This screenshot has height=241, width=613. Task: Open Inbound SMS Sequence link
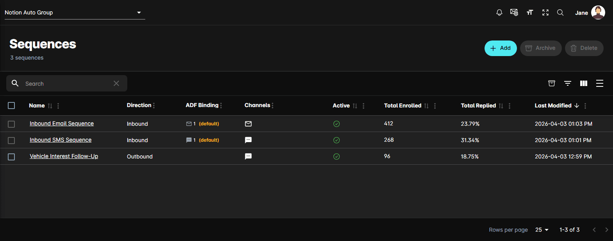pyautogui.click(x=61, y=140)
